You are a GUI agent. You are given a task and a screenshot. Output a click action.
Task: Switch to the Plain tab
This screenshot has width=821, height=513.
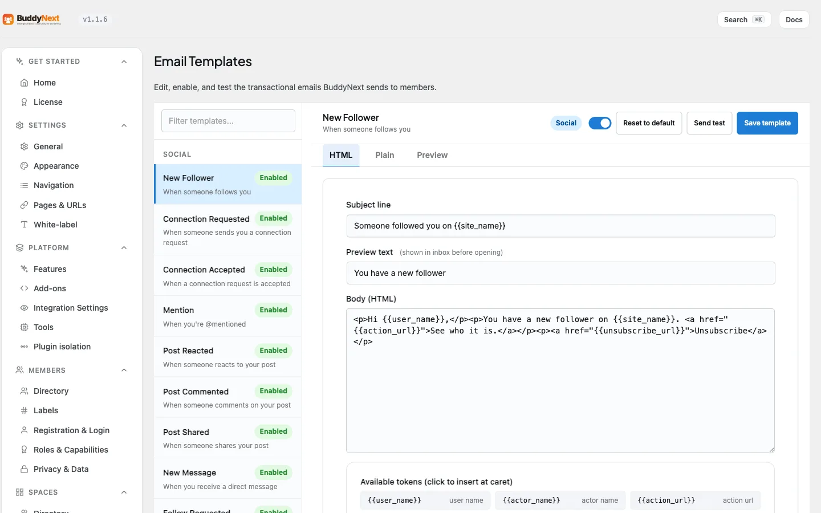pyautogui.click(x=385, y=155)
